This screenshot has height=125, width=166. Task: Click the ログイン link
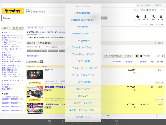click(29, 10)
